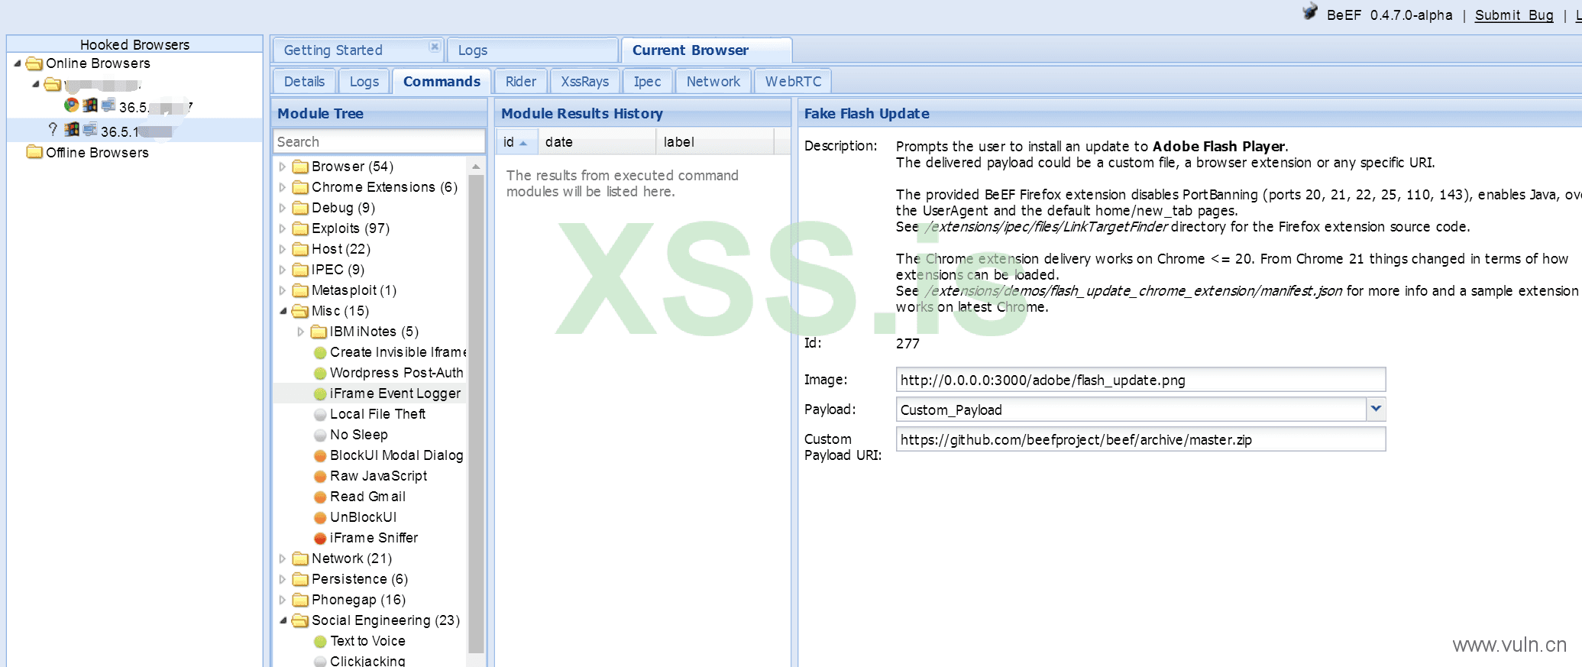This screenshot has width=1582, height=667.
Task: Click the Wordpress Post-Auth module status icon
Action: click(x=320, y=374)
